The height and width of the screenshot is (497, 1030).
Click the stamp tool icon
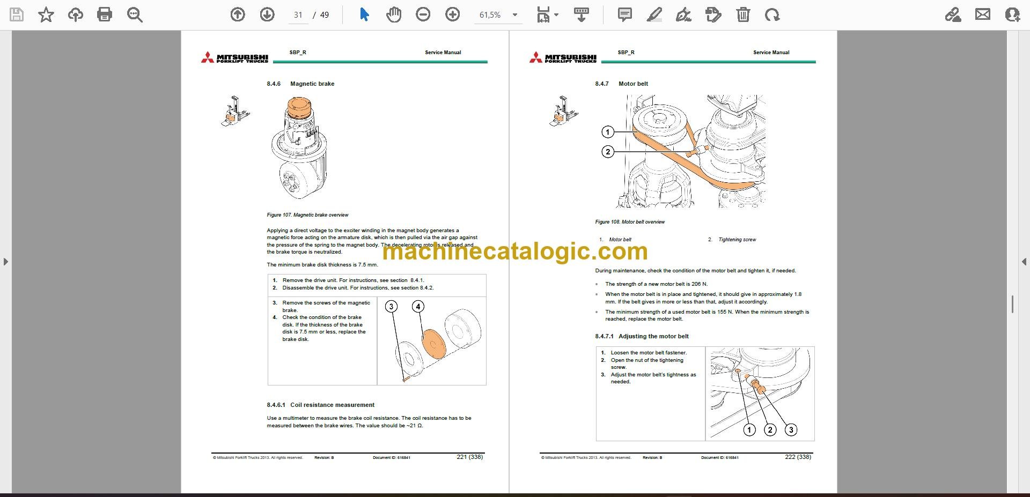point(713,14)
